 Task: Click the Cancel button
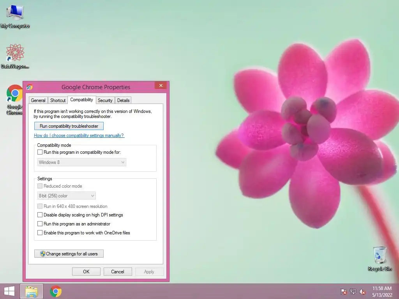pos(118,271)
